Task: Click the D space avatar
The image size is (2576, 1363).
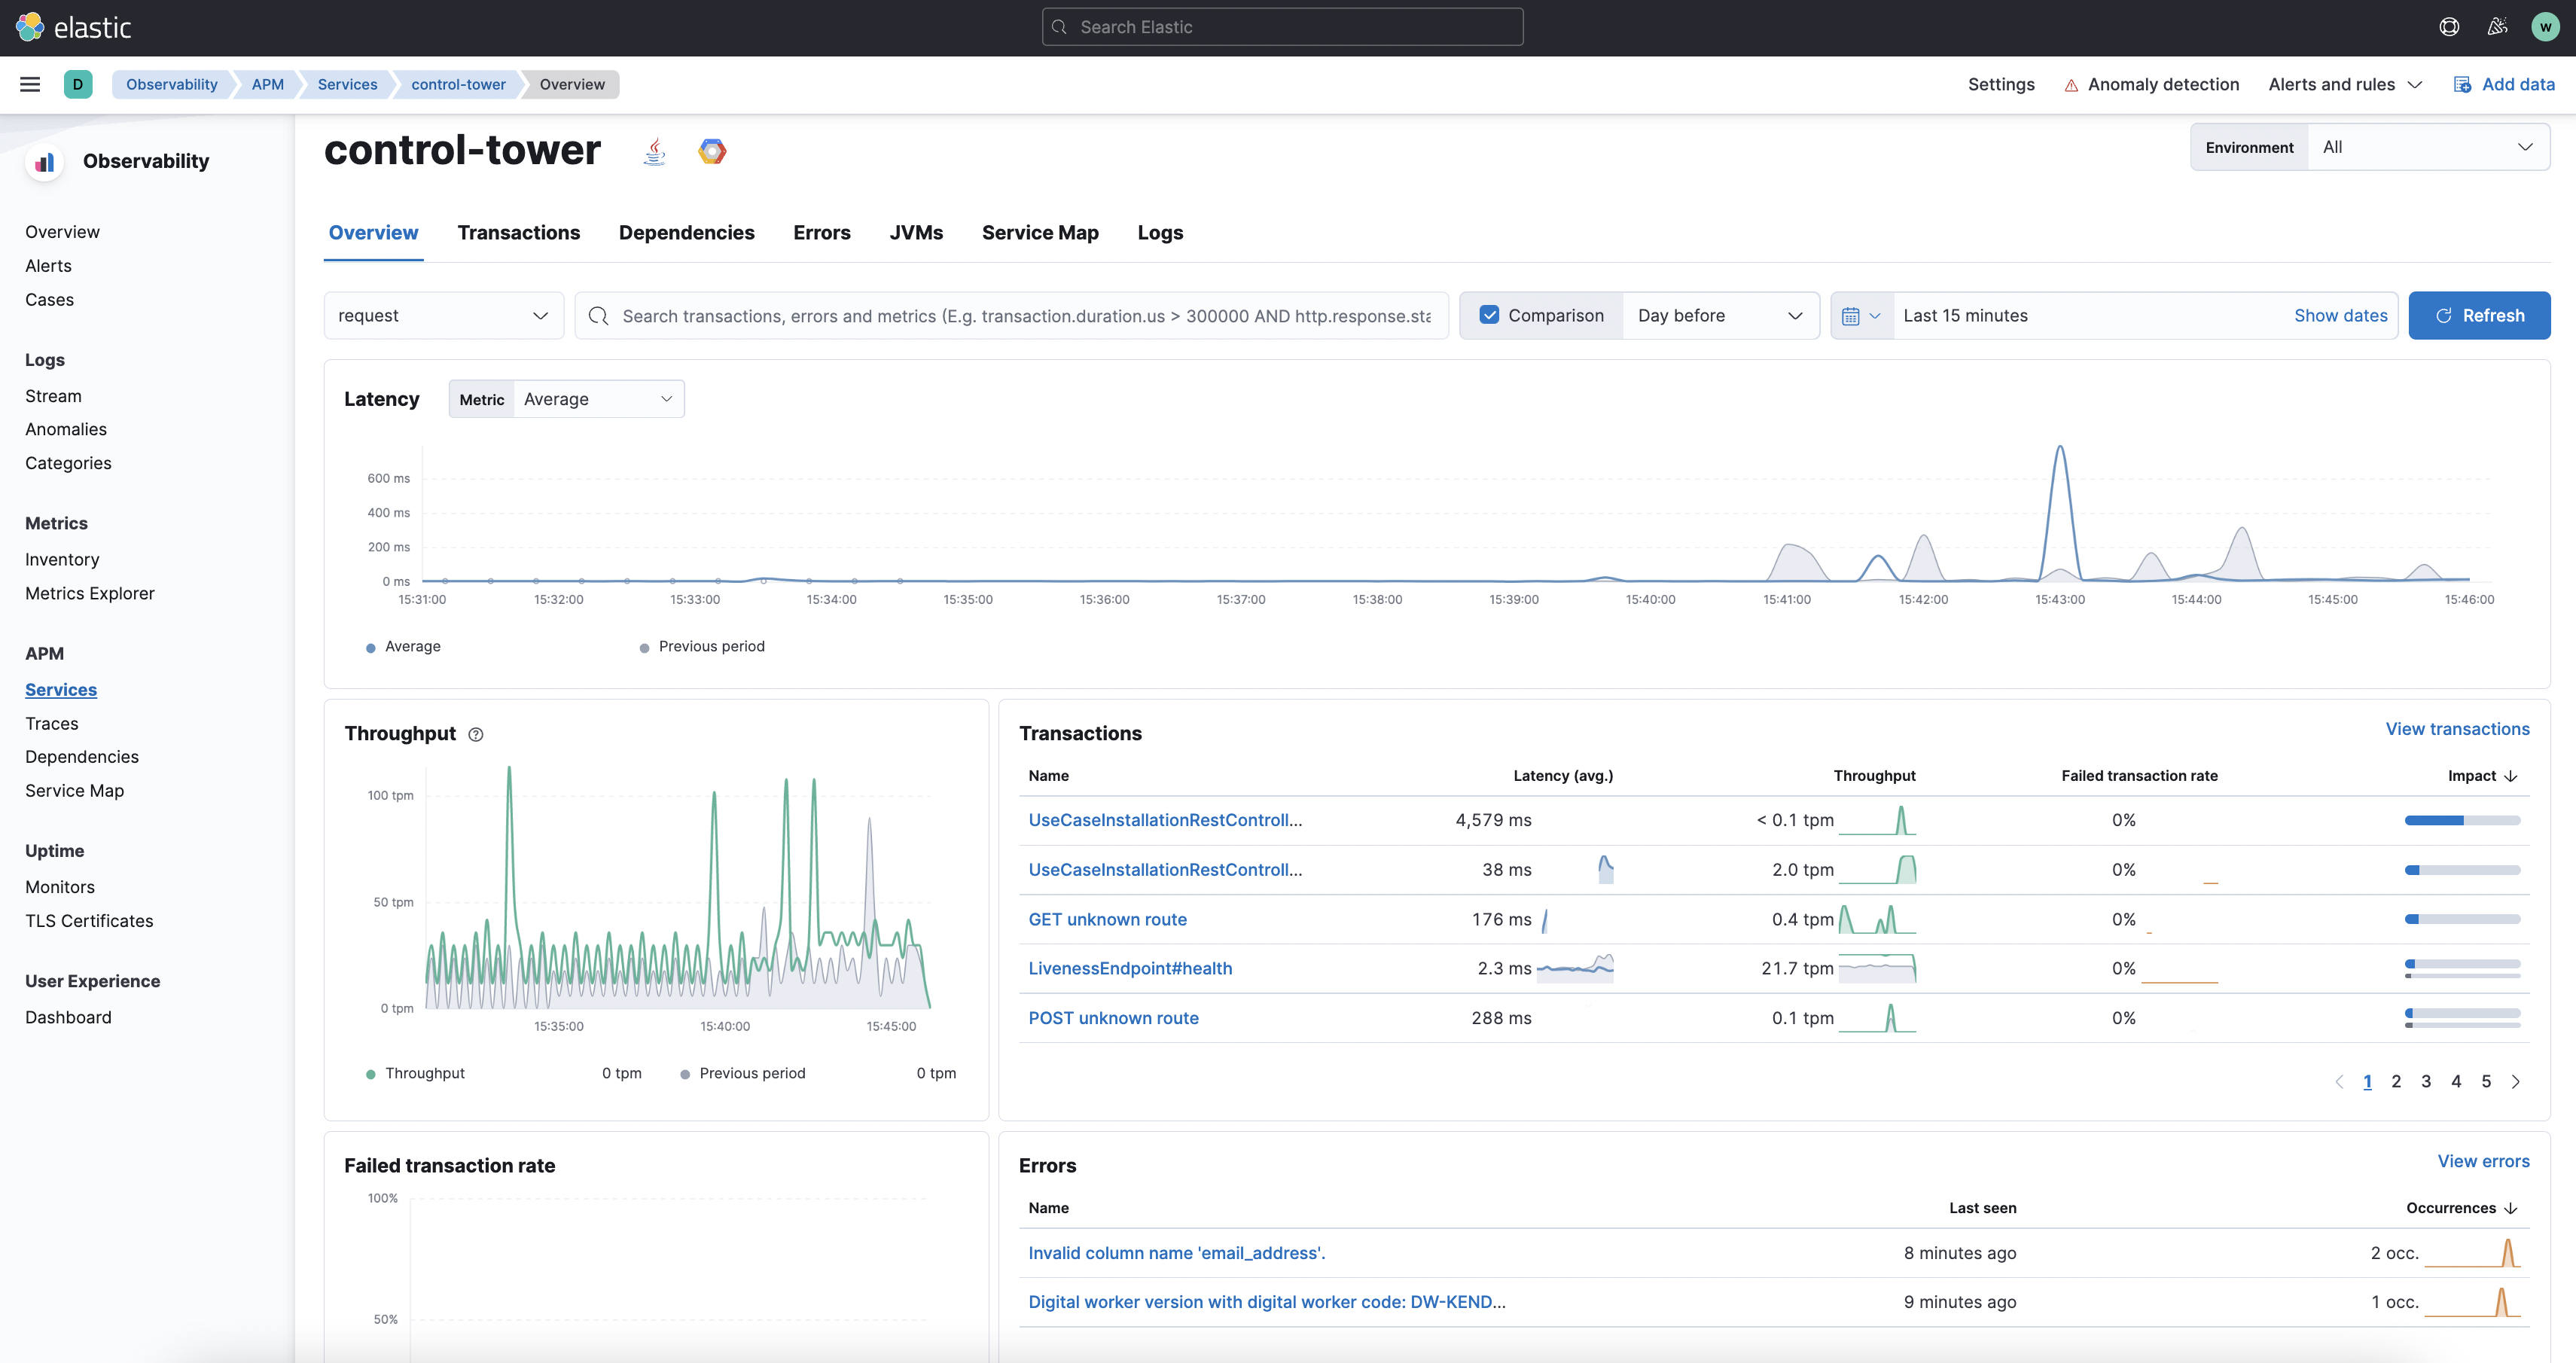Action: (x=78, y=84)
